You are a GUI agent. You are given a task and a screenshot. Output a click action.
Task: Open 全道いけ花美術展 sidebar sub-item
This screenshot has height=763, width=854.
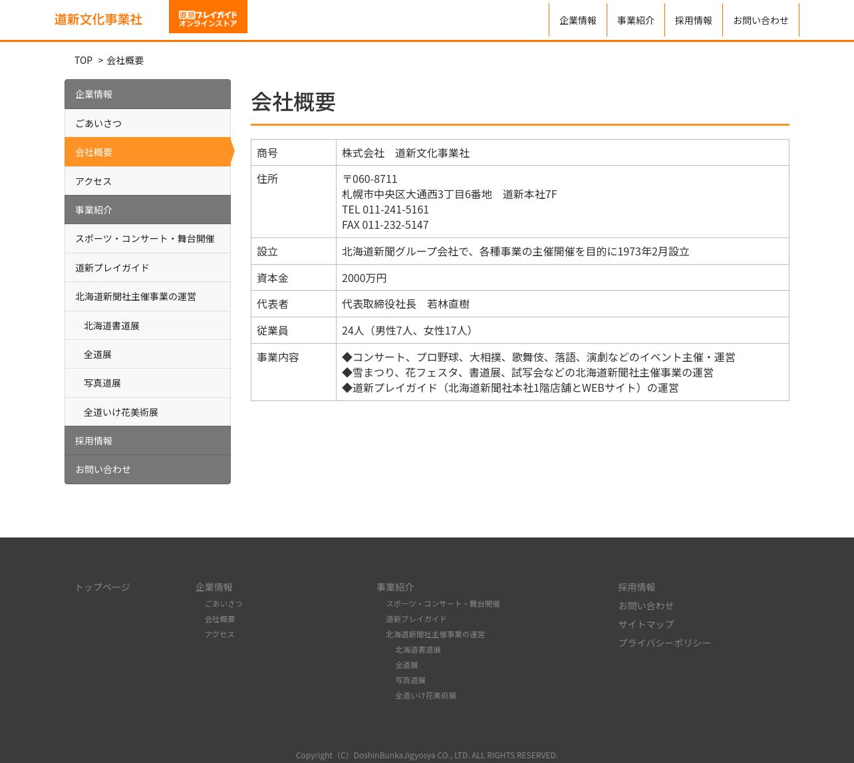click(148, 412)
